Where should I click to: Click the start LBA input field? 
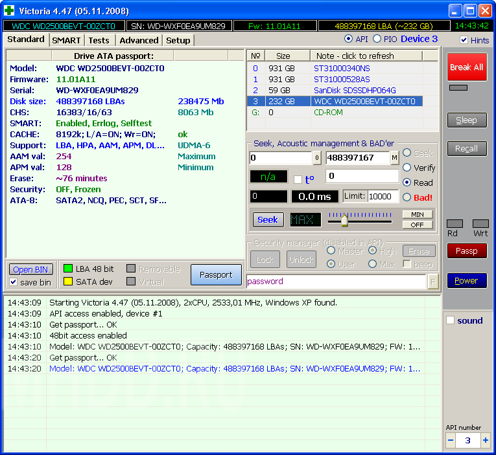pyautogui.click(x=281, y=157)
